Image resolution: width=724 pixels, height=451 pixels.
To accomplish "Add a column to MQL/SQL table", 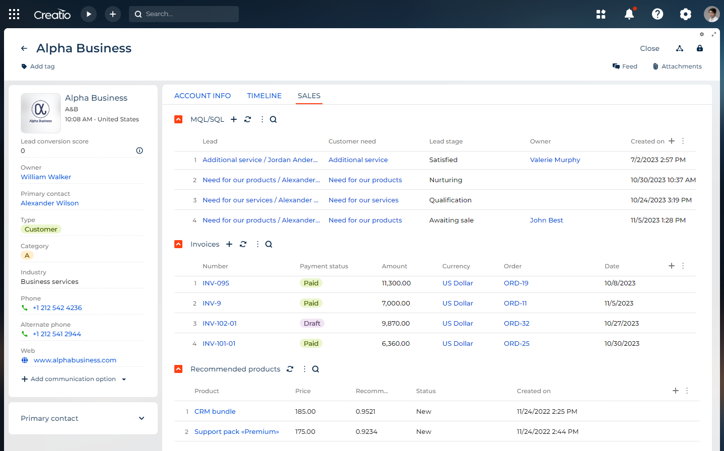I will (x=672, y=141).
